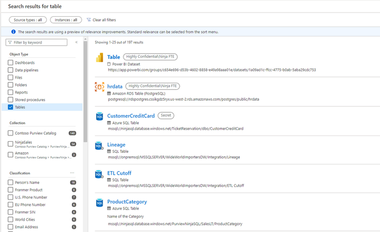This screenshot has width=380, height=232.
Task: Check the Files object type
Action: click(x=10, y=78)
